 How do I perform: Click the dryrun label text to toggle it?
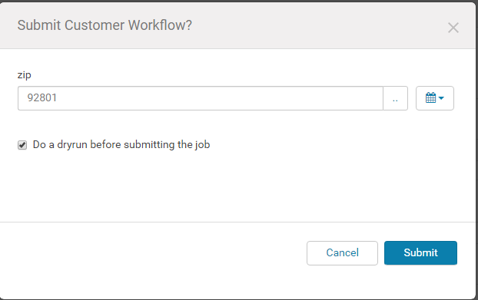click(x=121, y=144)
